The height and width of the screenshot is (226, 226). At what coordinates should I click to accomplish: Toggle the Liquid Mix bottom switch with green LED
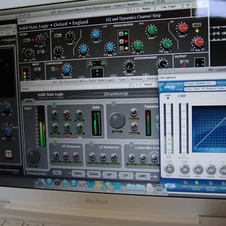coord(197,182)
